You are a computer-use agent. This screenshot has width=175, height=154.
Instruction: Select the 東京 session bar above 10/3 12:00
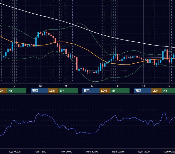coord(39,91)
